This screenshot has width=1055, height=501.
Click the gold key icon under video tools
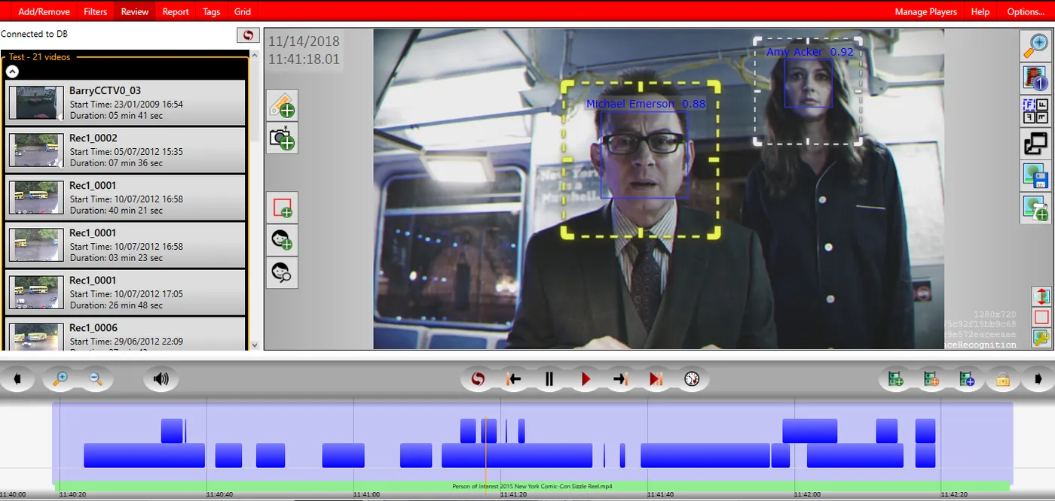click(x=1041, y=339)
